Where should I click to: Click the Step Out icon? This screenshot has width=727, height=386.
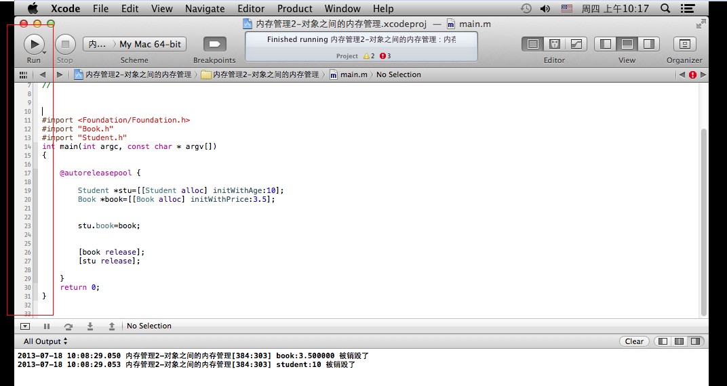click(x=112, y=326)
